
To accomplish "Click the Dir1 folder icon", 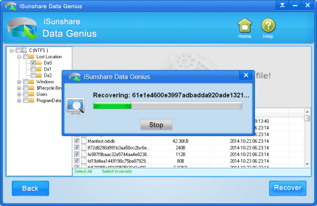I will coord(39,69).
